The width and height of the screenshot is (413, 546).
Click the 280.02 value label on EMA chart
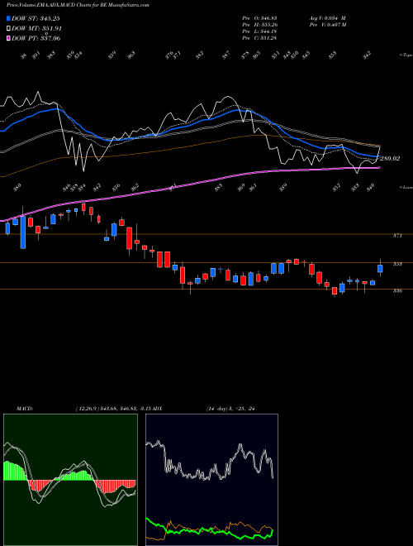(390, 159)
